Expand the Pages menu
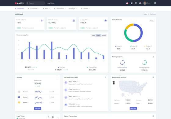The image size is (171, 119). pyautogui.click(x=73, y=8)
